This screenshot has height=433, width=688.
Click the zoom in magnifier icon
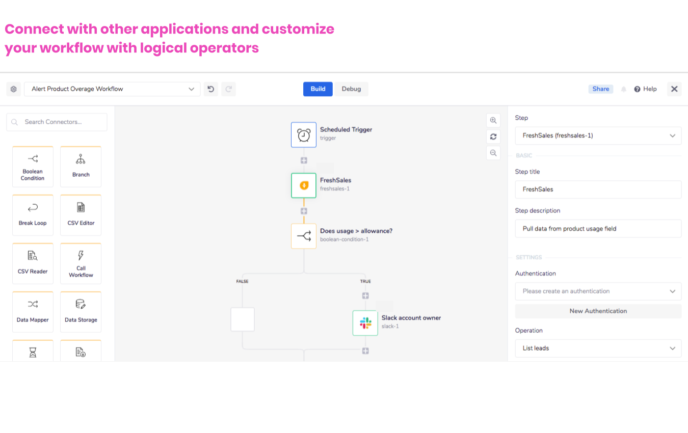(493, 121)
